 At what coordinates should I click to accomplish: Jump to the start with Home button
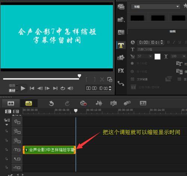[x=32, y=88]
